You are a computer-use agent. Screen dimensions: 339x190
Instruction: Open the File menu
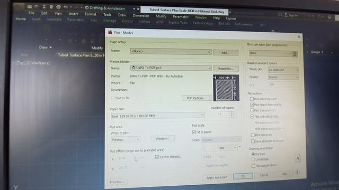(x=31, y=13)
